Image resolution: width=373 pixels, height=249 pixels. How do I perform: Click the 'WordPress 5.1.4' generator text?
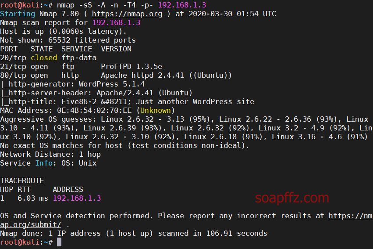tap(112, 84)
